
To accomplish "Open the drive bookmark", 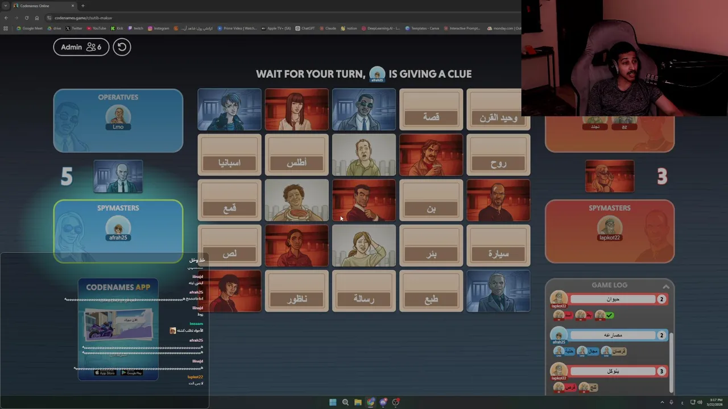I will point(55,28).
